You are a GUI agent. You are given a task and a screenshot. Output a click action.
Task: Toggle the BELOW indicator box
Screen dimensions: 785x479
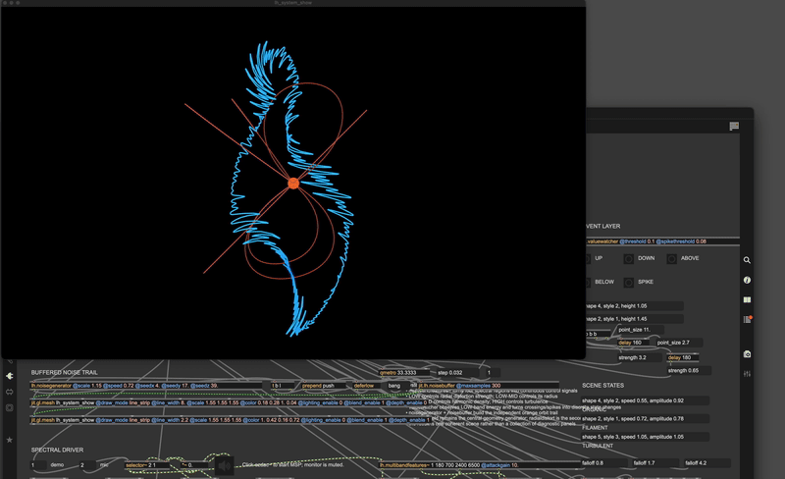coord(587,282)
